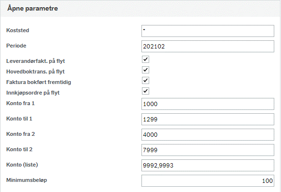The image size is (281, 192).
Task: Uncheck the Leverandørfakt. på flyt checkbox
Action: (x=145, y=59)
